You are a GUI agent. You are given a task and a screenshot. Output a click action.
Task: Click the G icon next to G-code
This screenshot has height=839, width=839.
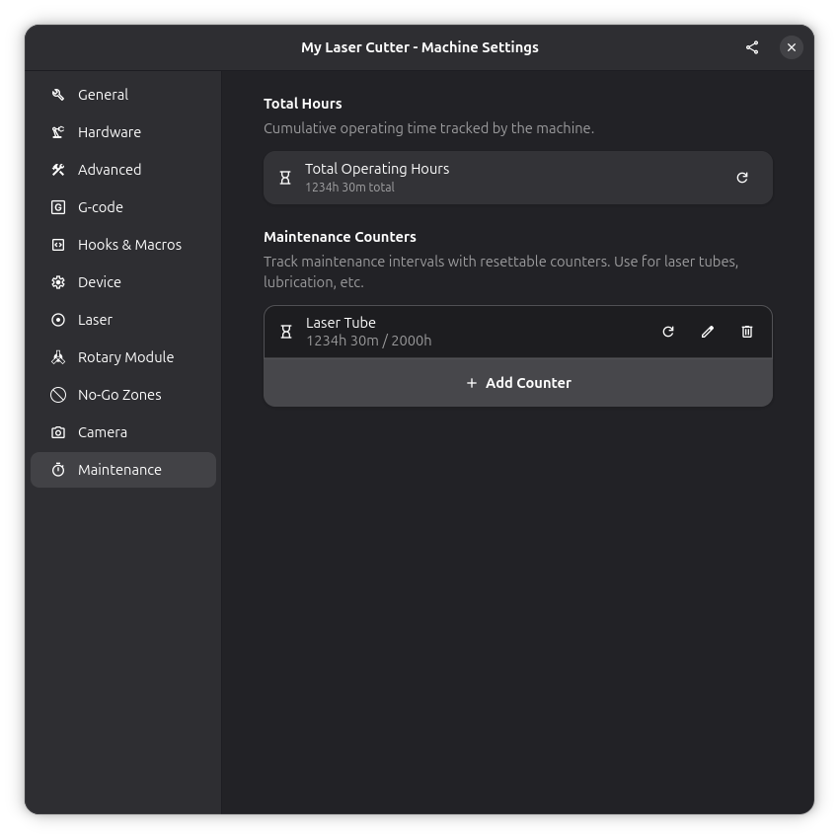pos(58,207)
